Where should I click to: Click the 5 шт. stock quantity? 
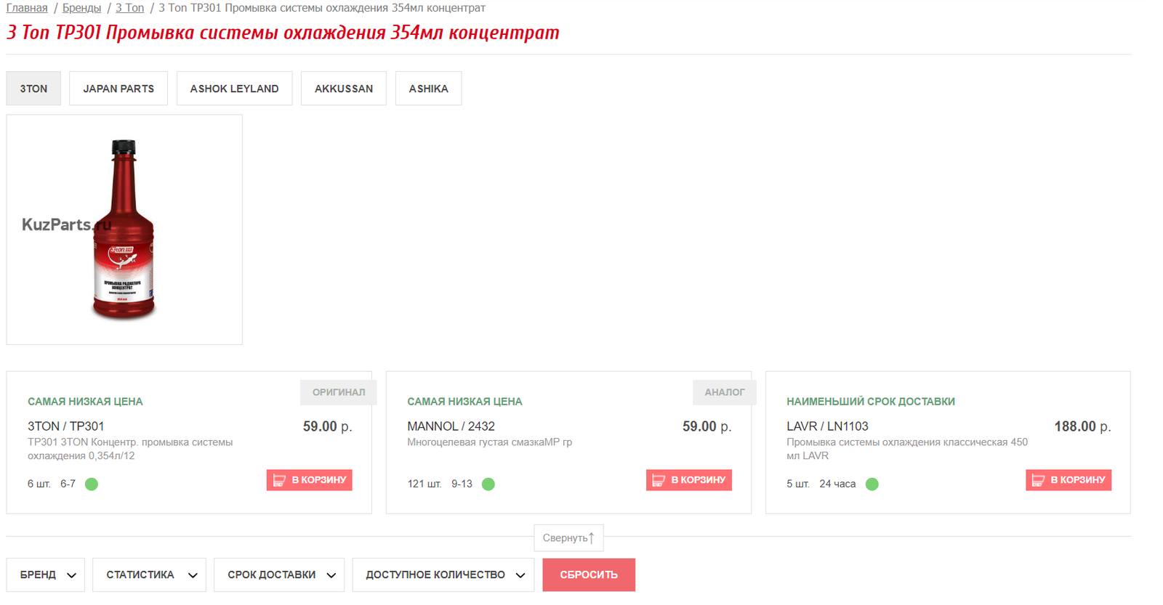pyautogui.click(x=798, y=484)
